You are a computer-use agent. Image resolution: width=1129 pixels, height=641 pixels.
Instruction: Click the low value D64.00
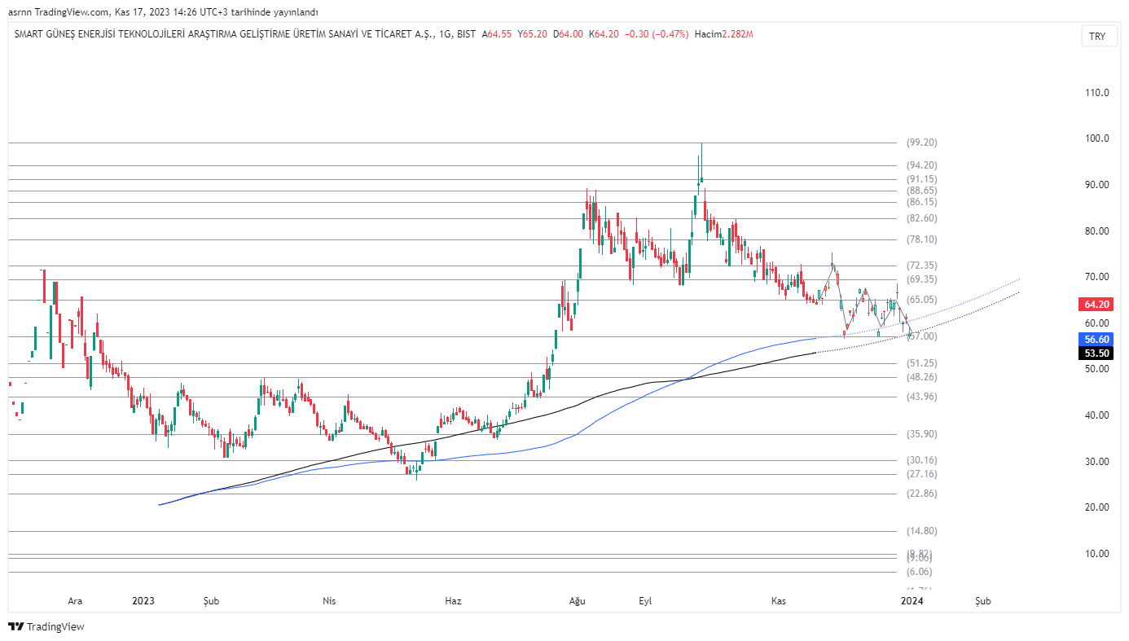[568, 34]
